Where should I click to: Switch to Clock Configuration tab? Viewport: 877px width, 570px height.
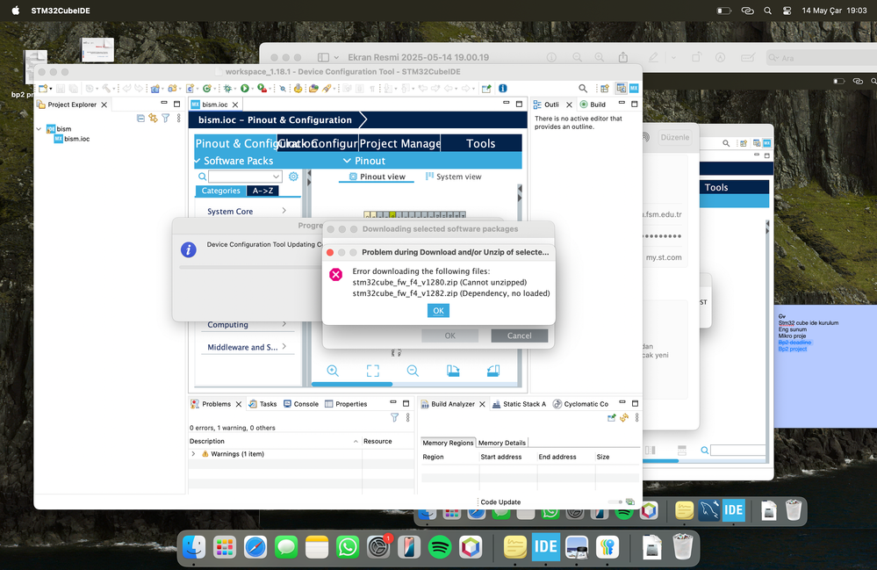tap(318, 144)
